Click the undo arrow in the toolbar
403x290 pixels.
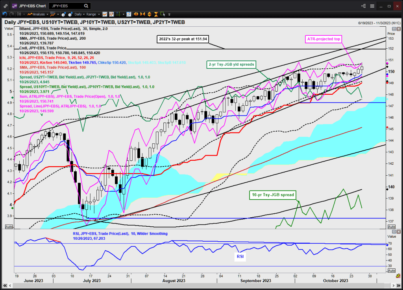point(5,14)
